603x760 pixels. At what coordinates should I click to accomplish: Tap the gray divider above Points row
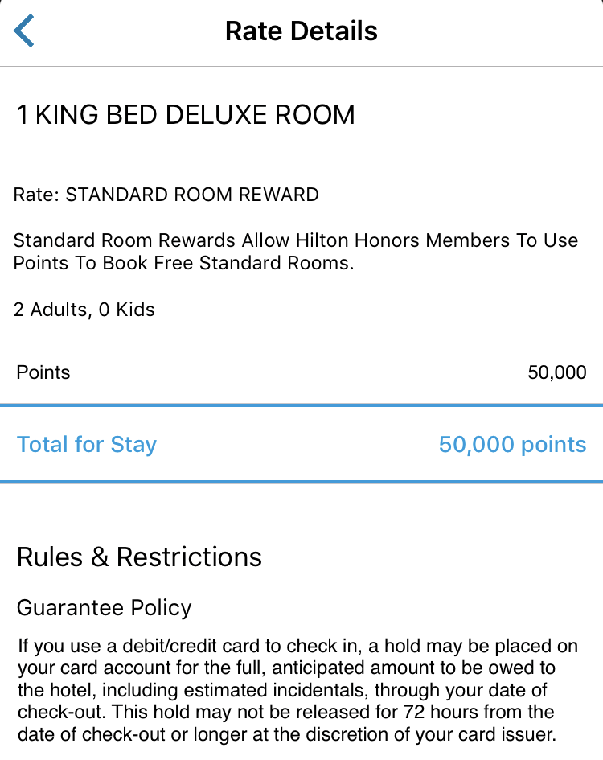click(x=301, y=339)
